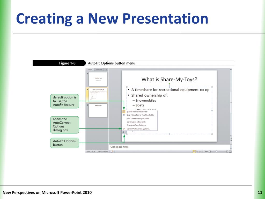Select slide 2 thumbnail What is Share-My-Toys

coord(98,95)
